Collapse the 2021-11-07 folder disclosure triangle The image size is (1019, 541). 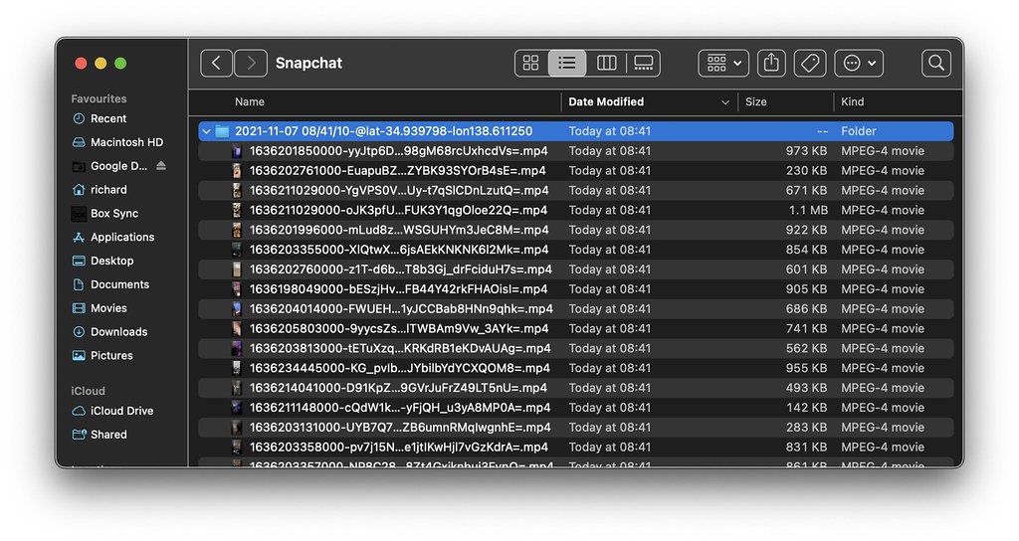pyautogui.click(x=205, y=131)
